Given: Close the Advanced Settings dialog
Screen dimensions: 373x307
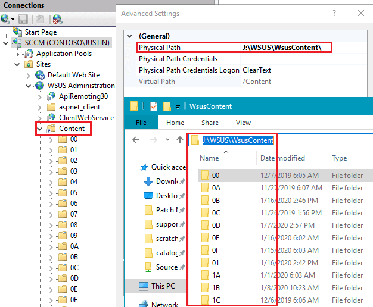Looking at the screenshot, I should pyautogui.click(x=361, y=13).
